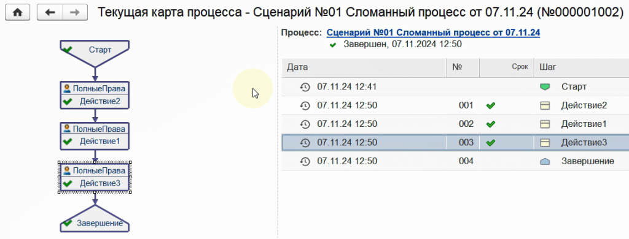Go to the home page icon
Screen dimensions: 629x239
(17, 12)
